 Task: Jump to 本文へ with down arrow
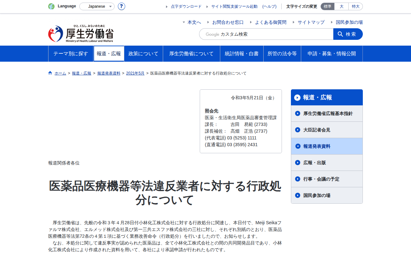click(x=192, y=22)
